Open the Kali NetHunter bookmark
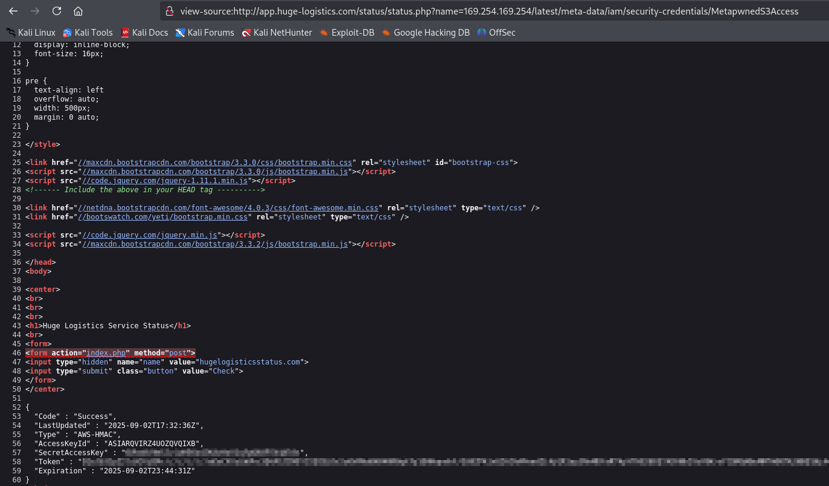 [277, 33]
